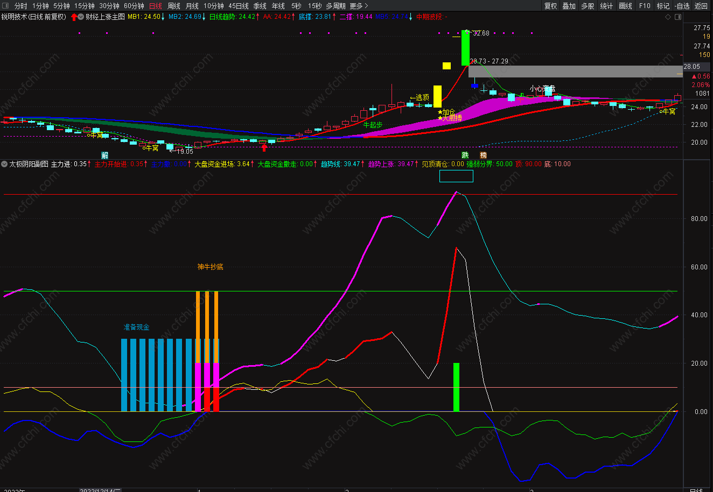This screenshot has width=713, height=492.
Task: Select the 5秒 period
Action: (296, 6)
